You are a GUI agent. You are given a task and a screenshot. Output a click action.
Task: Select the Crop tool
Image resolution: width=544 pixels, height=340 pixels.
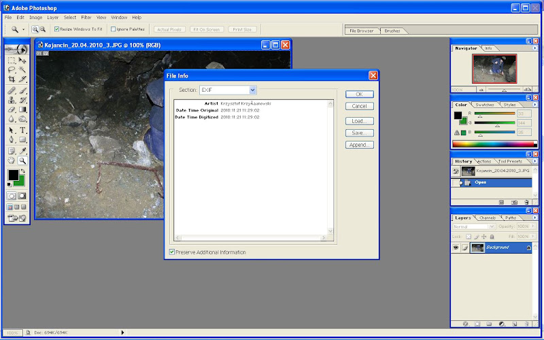pos(12,79)
